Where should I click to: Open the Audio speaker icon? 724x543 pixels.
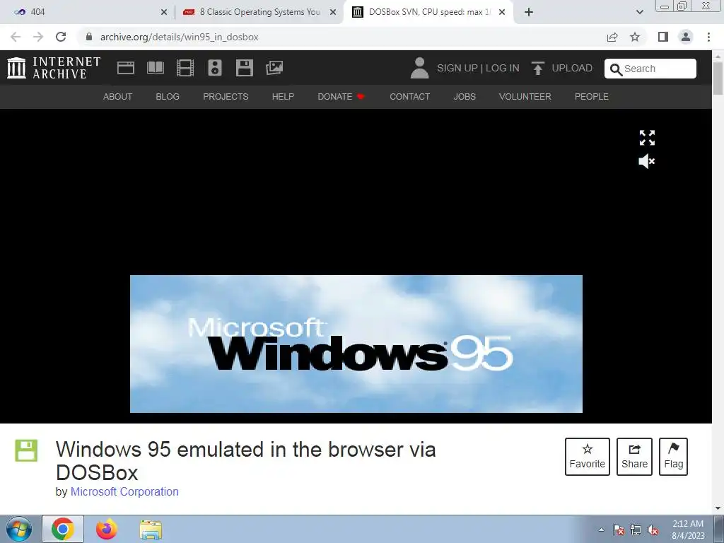(x=215, y=68)
